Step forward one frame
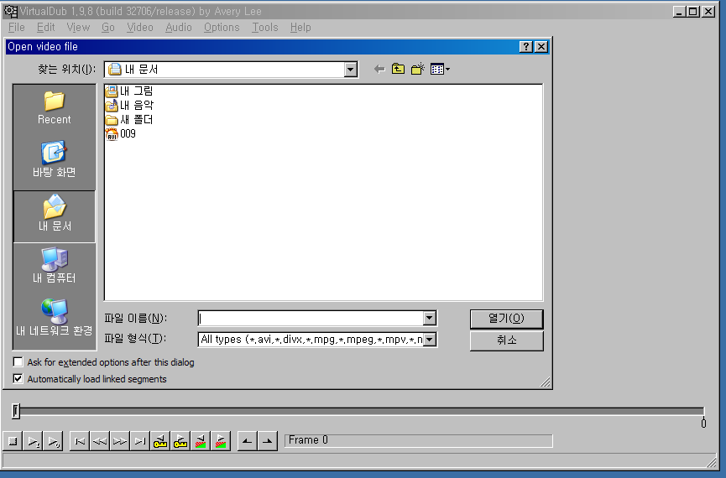The height and width of the screenshot is (478, 726). [119, 441]
